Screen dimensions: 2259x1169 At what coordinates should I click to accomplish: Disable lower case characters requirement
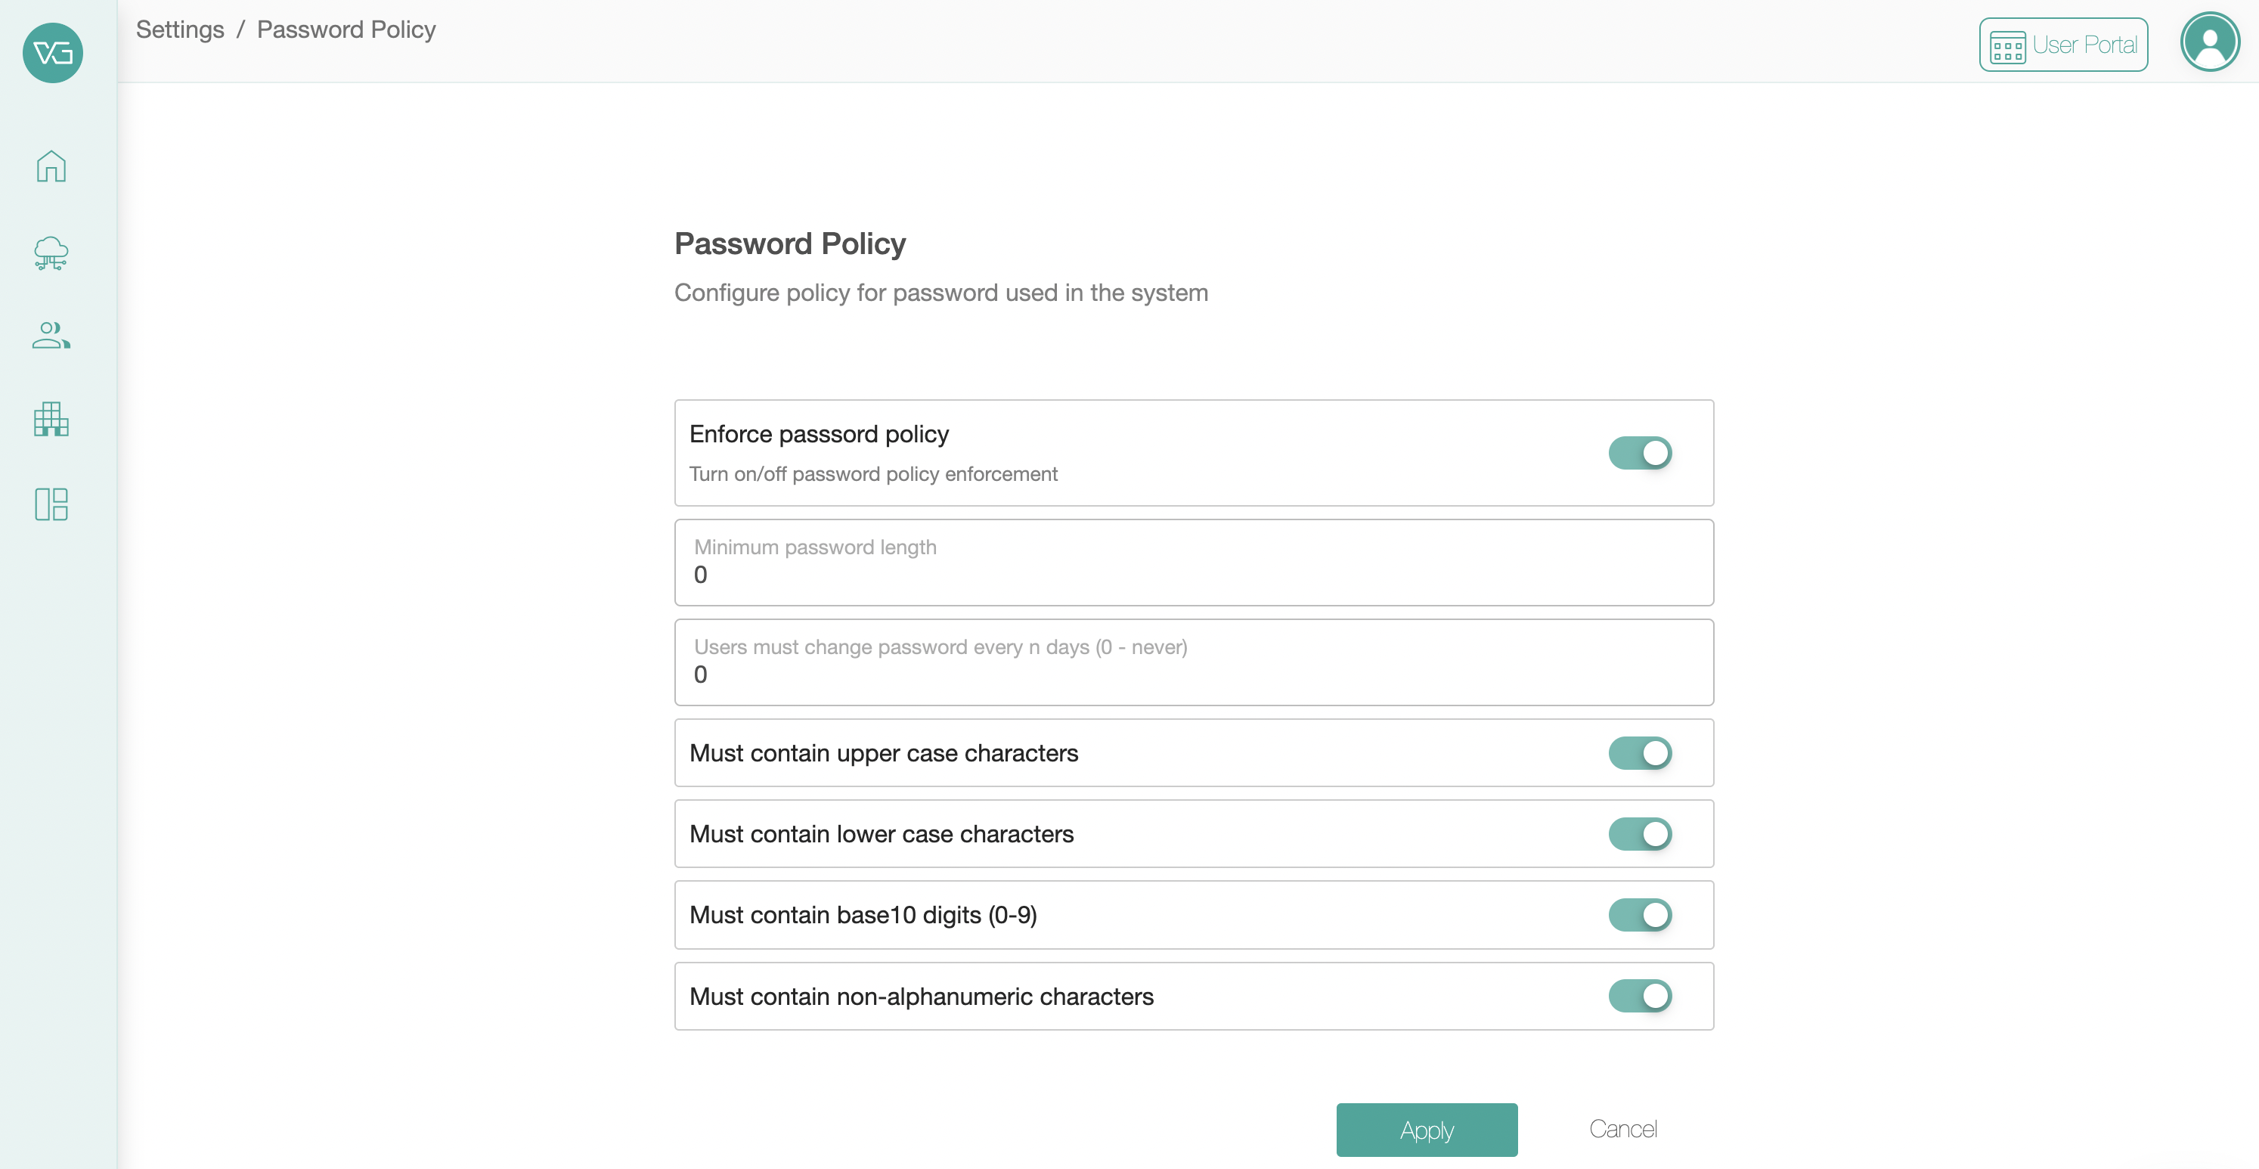click(x=1640, y=834)
